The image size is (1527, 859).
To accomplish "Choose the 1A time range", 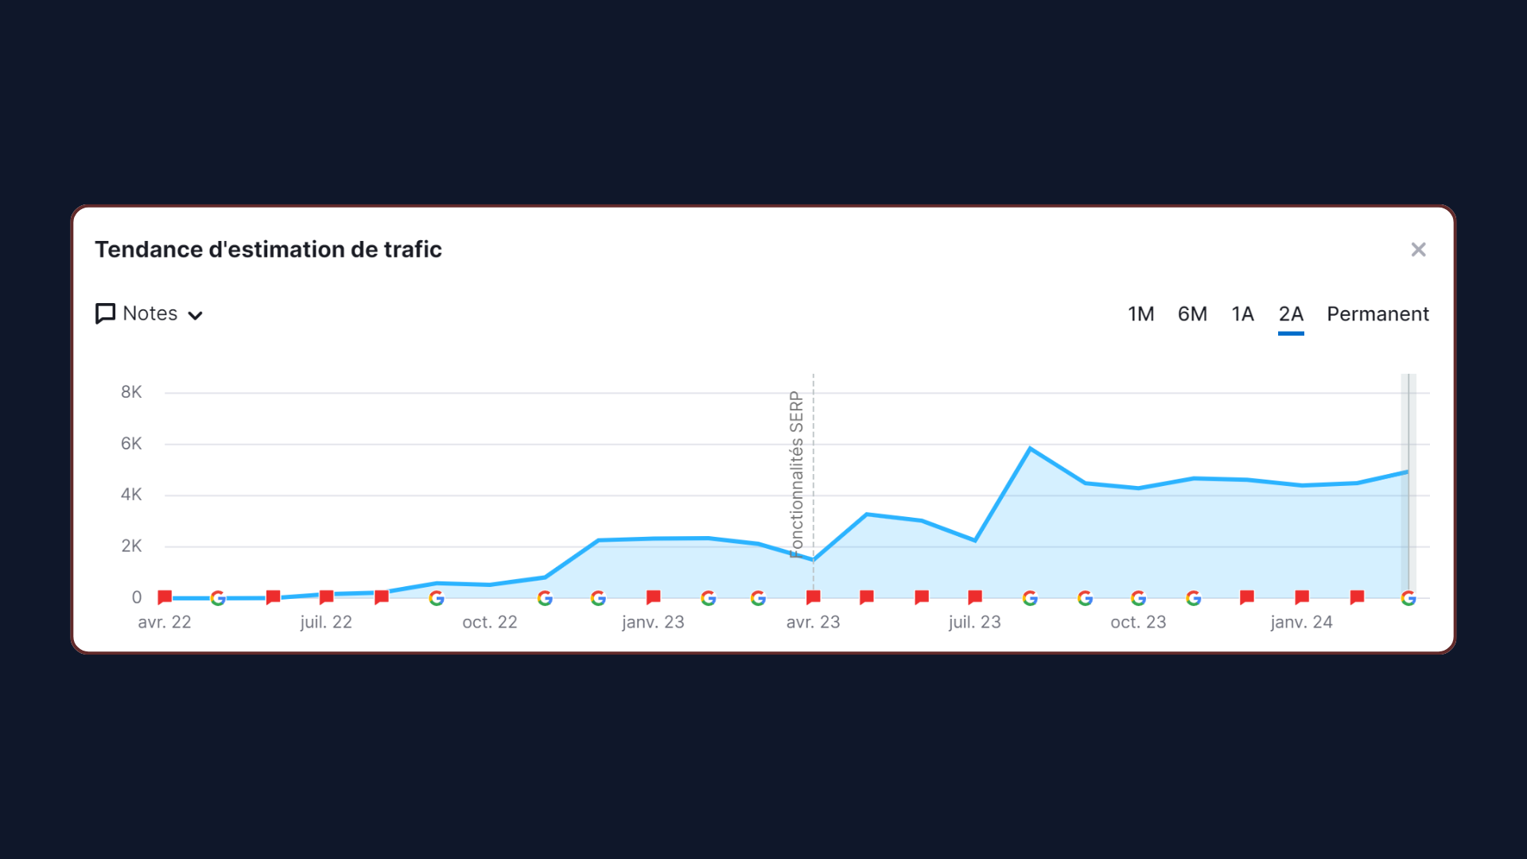I will 1242,314.
